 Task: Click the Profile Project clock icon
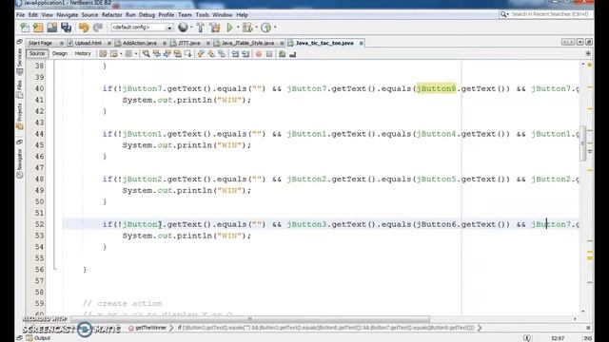pos(266,28)
